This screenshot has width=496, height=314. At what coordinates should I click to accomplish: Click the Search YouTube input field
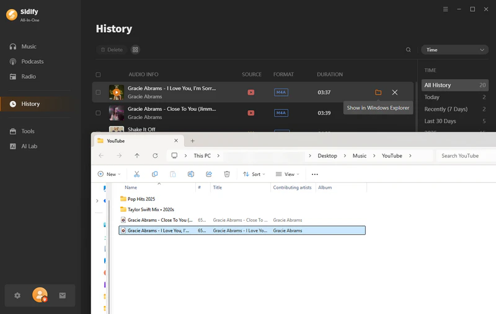[x=466, y=155]
